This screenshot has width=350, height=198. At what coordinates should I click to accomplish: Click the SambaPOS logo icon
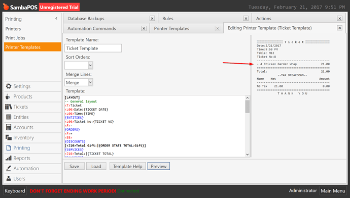[x=6, y=7]
